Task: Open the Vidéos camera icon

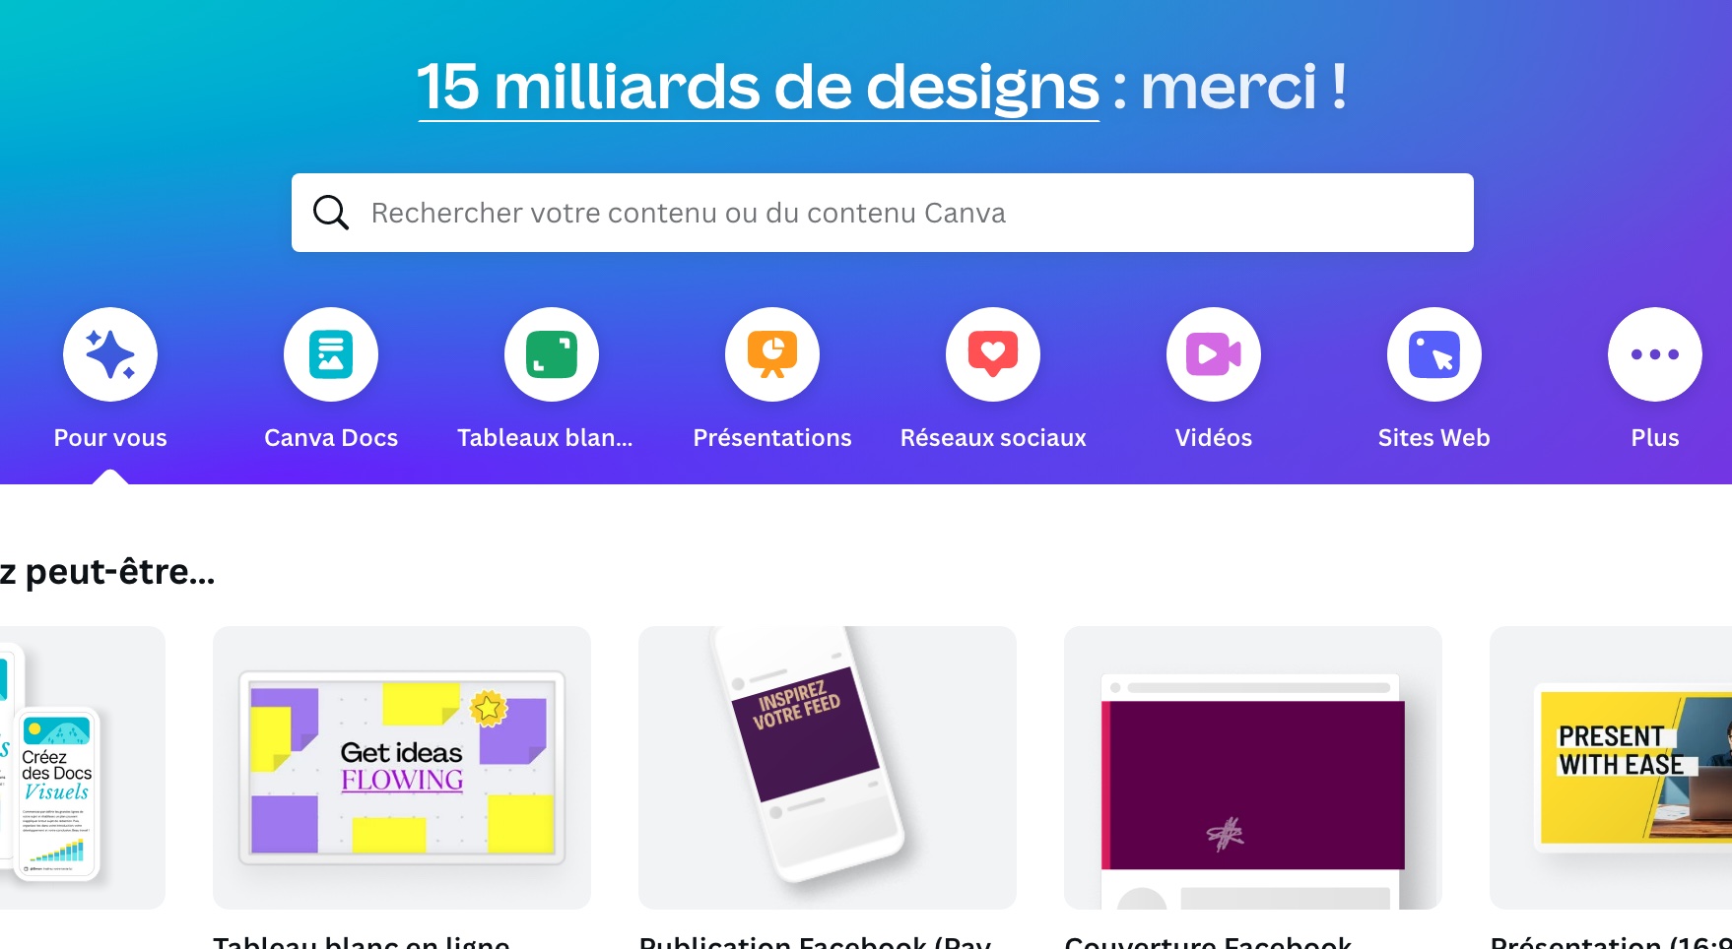Action: (1214, 354)
